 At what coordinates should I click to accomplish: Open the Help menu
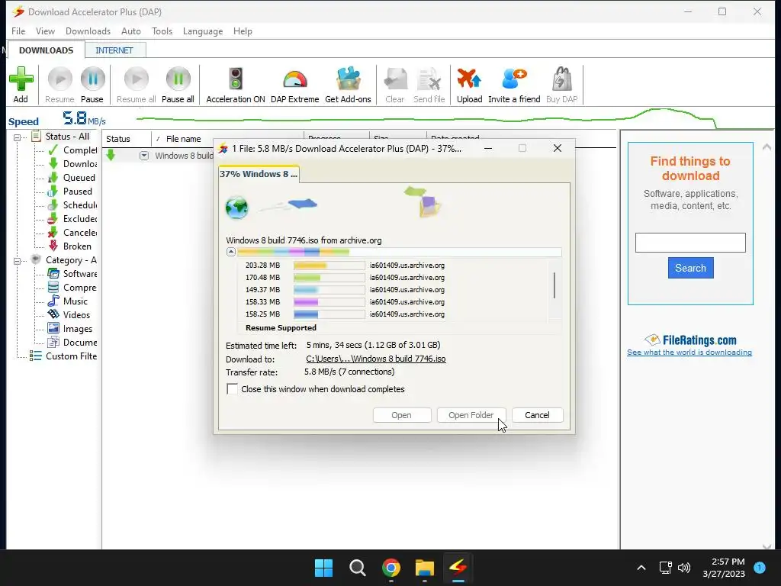tap(243, 31)
